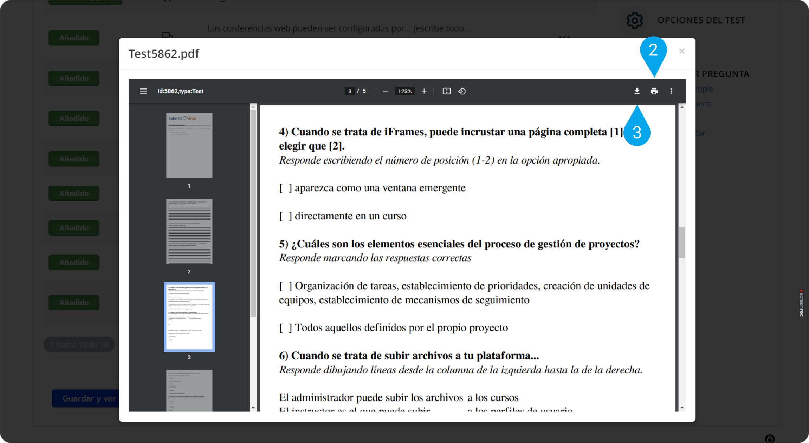
Task: Click the first Añadido button in the background
Action: [x=74, y=38]
